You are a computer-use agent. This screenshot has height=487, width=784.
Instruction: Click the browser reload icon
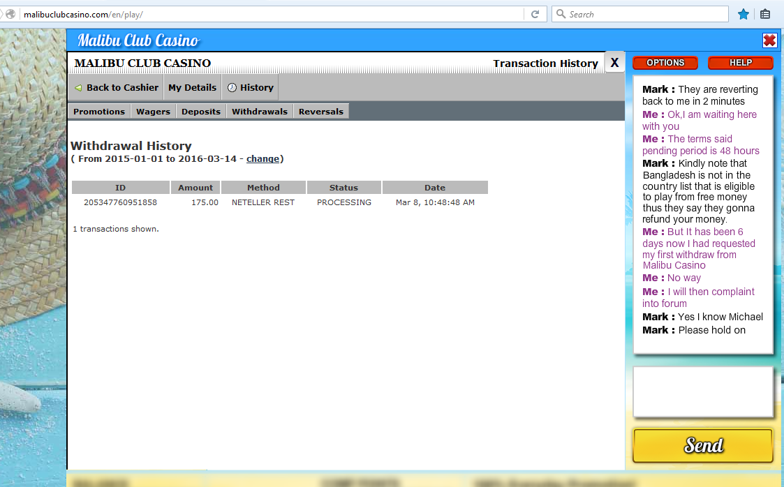(535, 14)
